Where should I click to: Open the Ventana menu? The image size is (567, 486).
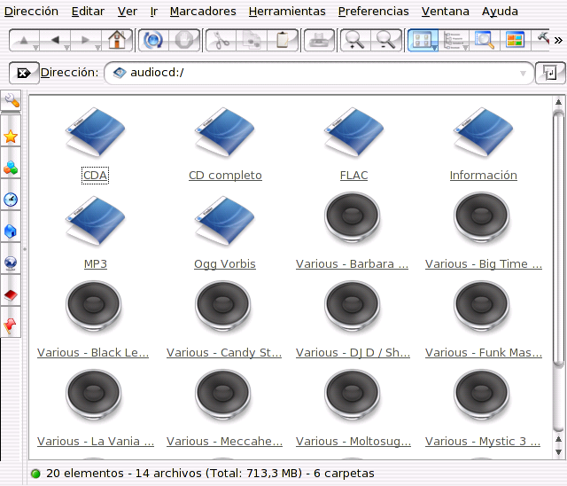point(445,12)
